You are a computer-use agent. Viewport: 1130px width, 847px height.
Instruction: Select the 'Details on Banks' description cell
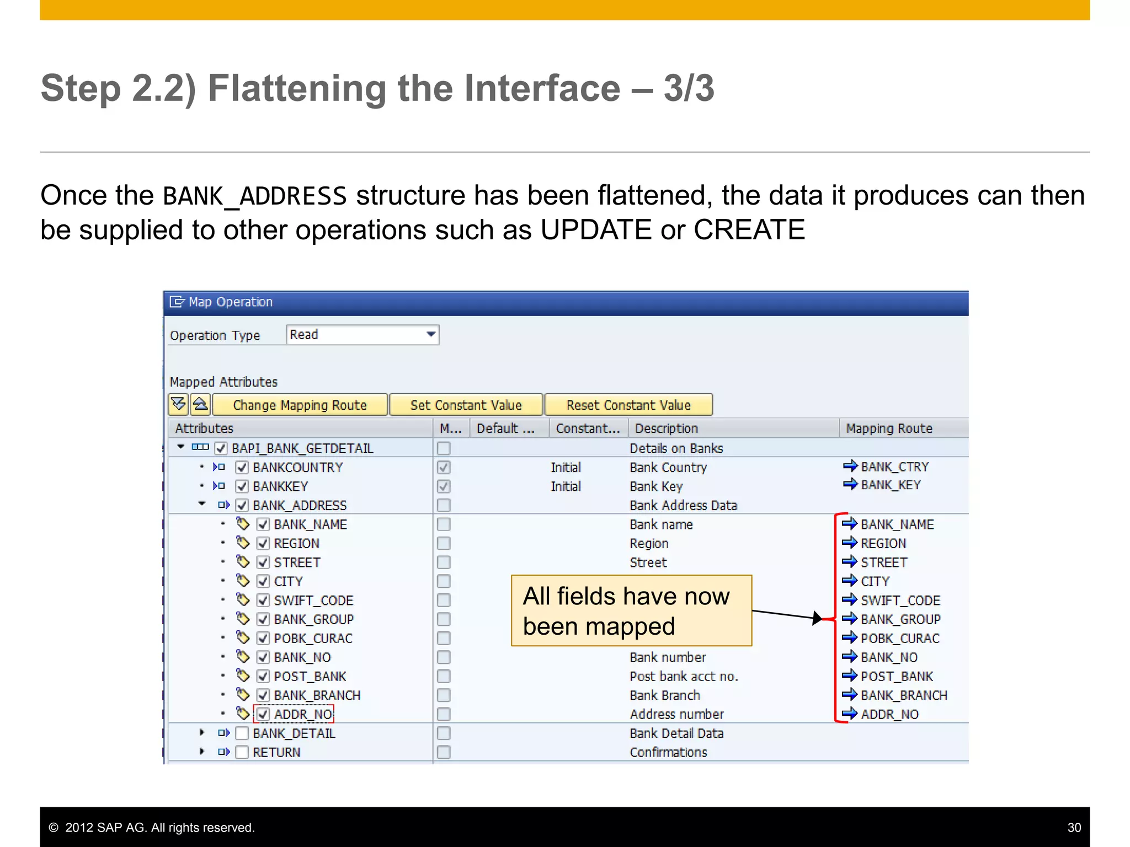coord(676,448)
